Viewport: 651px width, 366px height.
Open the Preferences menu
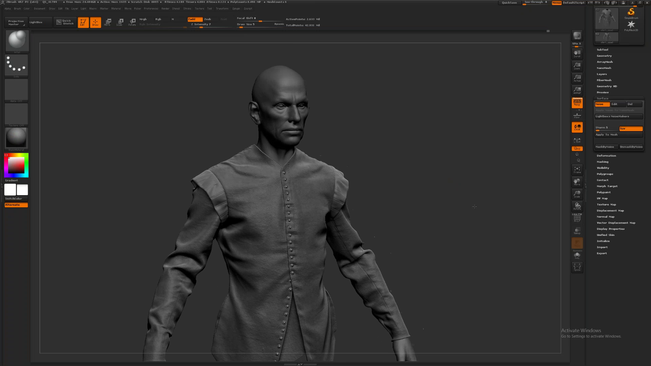coord(151,9)
